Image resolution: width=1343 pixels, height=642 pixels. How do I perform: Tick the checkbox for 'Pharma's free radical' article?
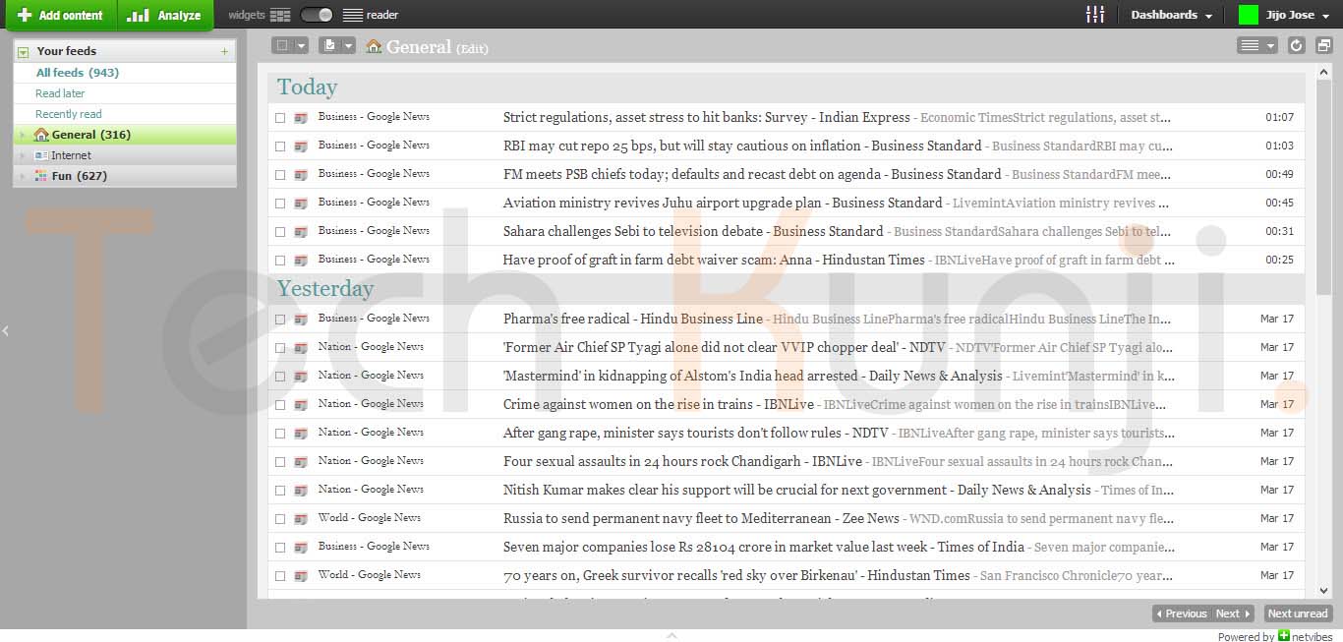[x=280, y=320]
